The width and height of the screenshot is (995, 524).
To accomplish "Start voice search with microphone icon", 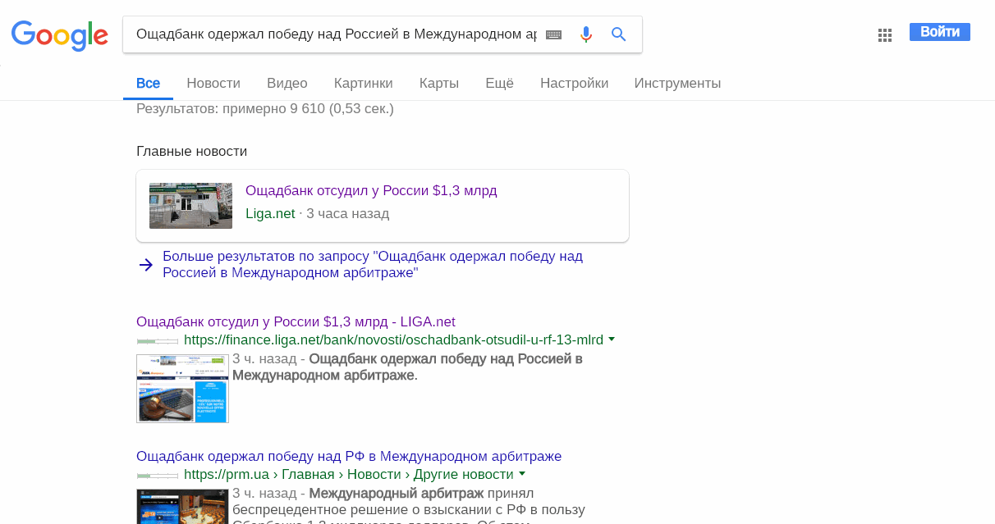I will coord(585,34).
